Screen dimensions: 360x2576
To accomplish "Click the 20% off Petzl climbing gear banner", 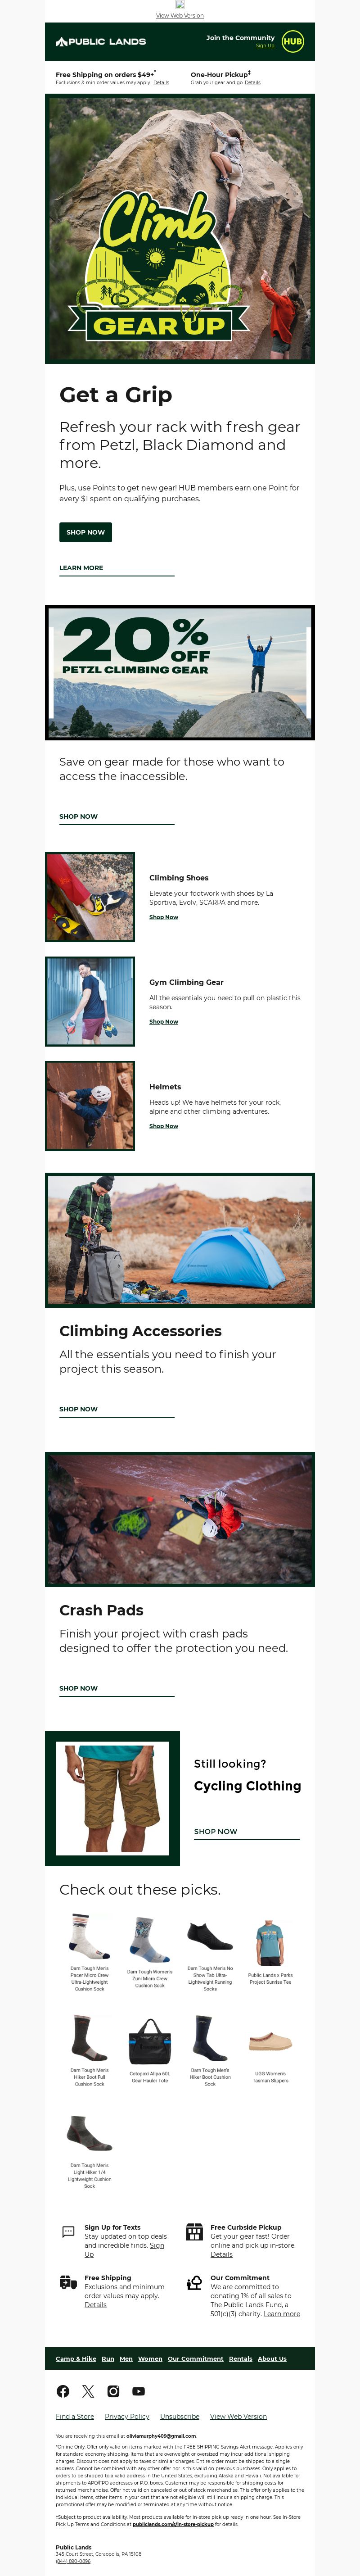I will 180,673.
